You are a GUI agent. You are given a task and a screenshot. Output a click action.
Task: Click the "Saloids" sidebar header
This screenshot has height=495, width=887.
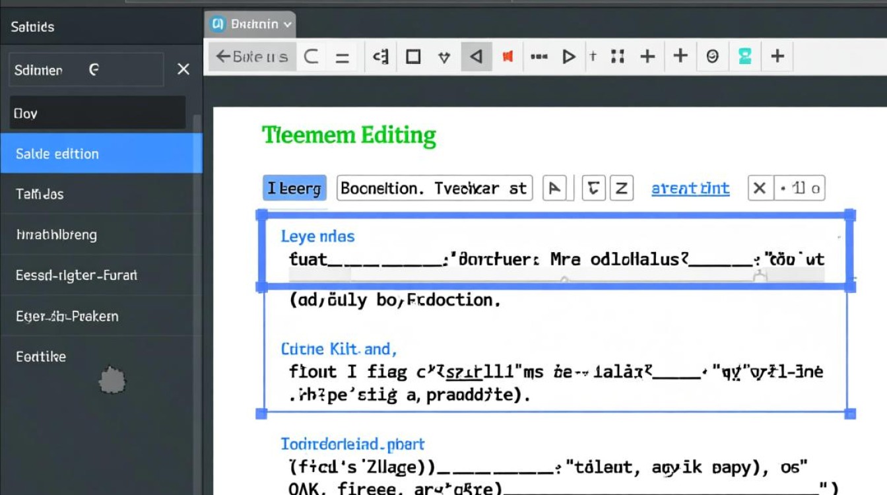32,26
